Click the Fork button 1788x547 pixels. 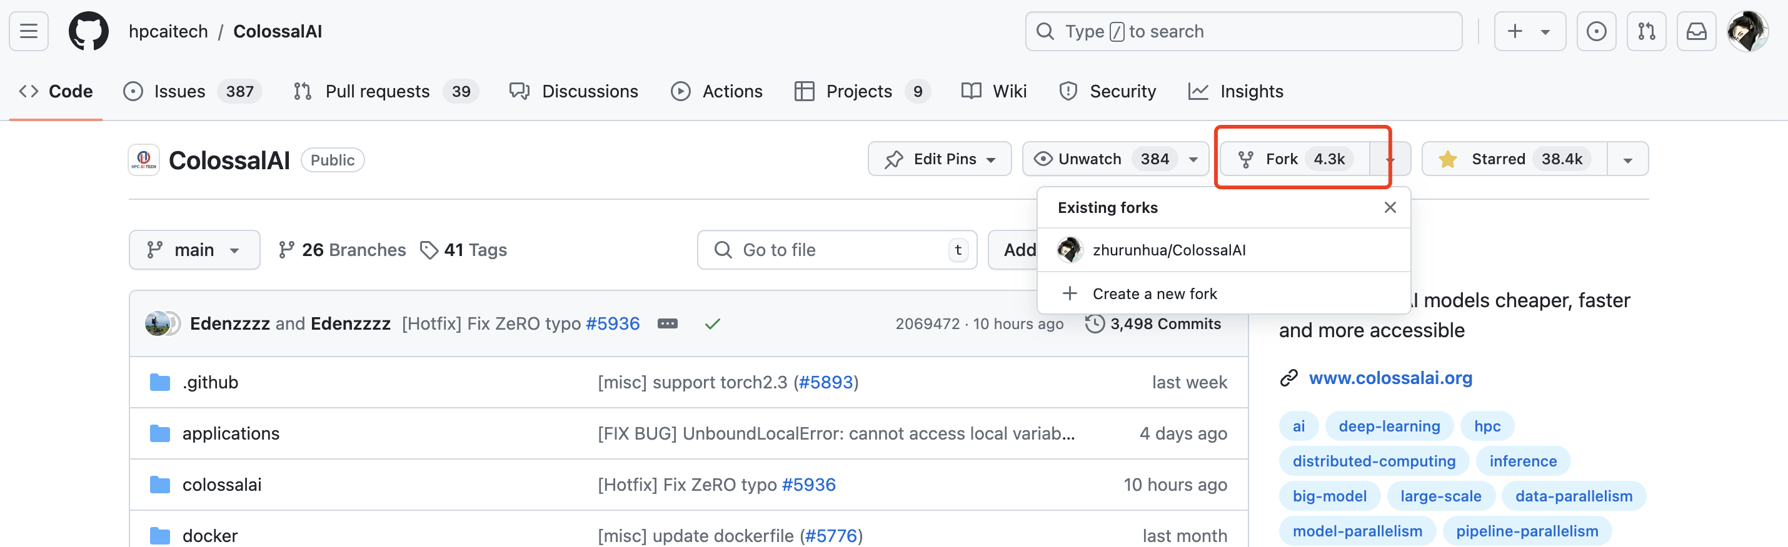pyautogui.click(x=1295, y=159)
